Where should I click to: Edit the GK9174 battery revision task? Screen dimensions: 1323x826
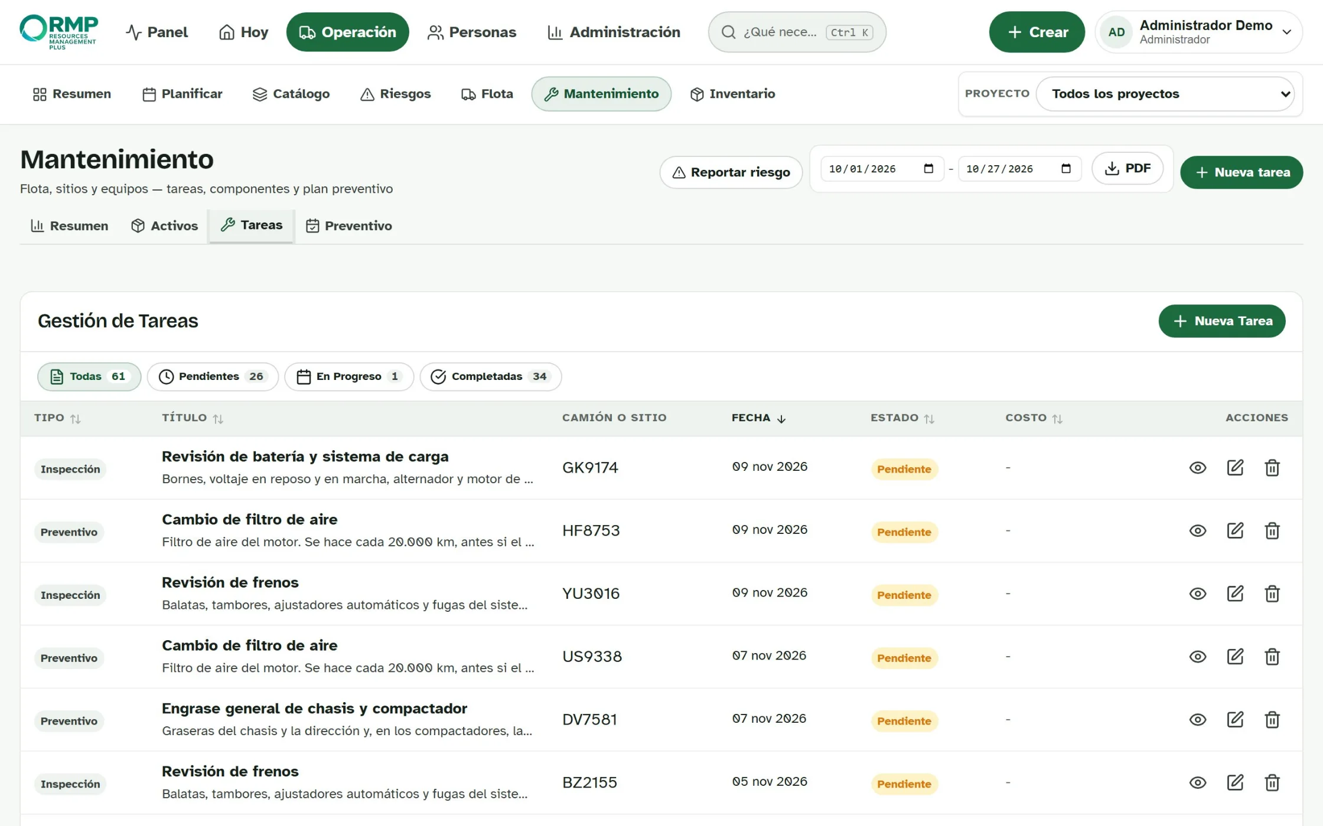1235,468
